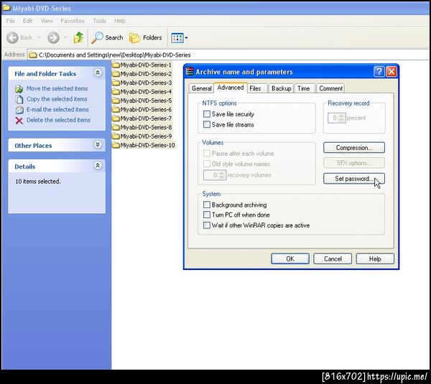Select the Miyabi-DVD-Series-8 folder icon
Image resolution: width=431 pixels, height=384 pixels.
[x=116, y=128]
